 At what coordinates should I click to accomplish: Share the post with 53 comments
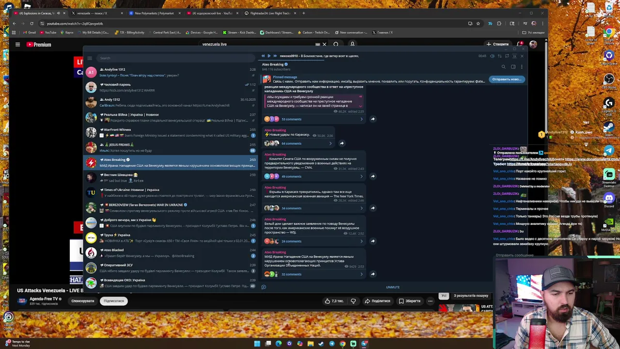tap(372, 119)
